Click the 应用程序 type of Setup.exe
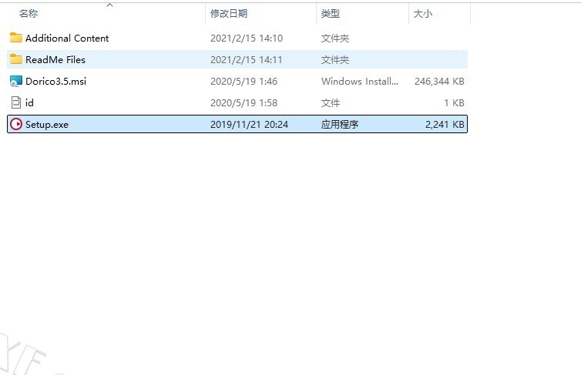Screen dimensions: 581x375 (x=340, y=124)
